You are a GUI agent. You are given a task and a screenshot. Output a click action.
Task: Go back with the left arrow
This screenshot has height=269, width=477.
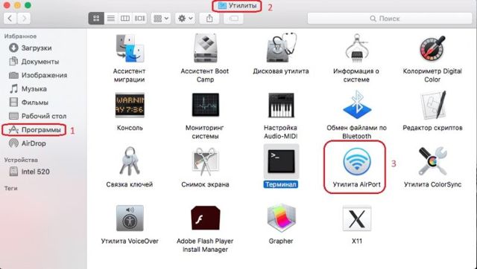10,19
